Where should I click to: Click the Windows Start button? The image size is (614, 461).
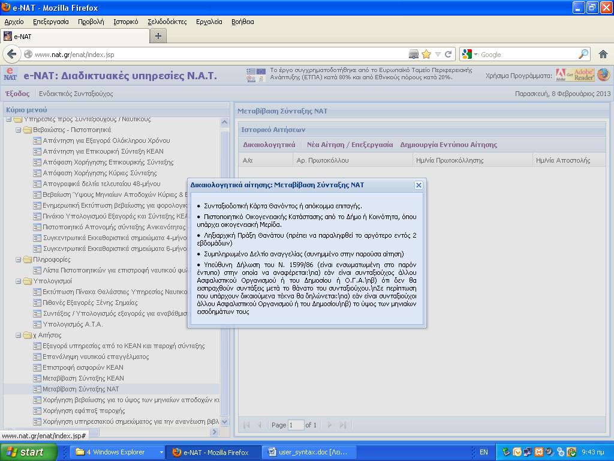coord(29,452)
